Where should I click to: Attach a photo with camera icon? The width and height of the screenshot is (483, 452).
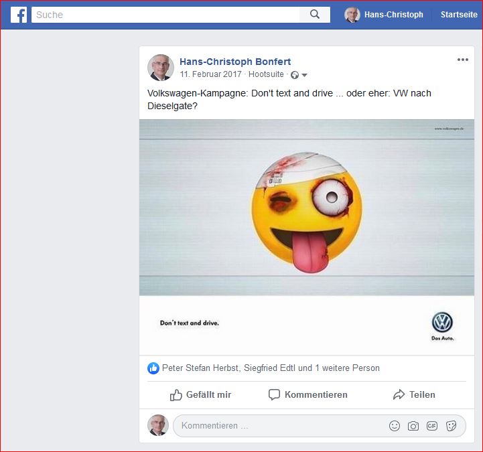[413, 426]
